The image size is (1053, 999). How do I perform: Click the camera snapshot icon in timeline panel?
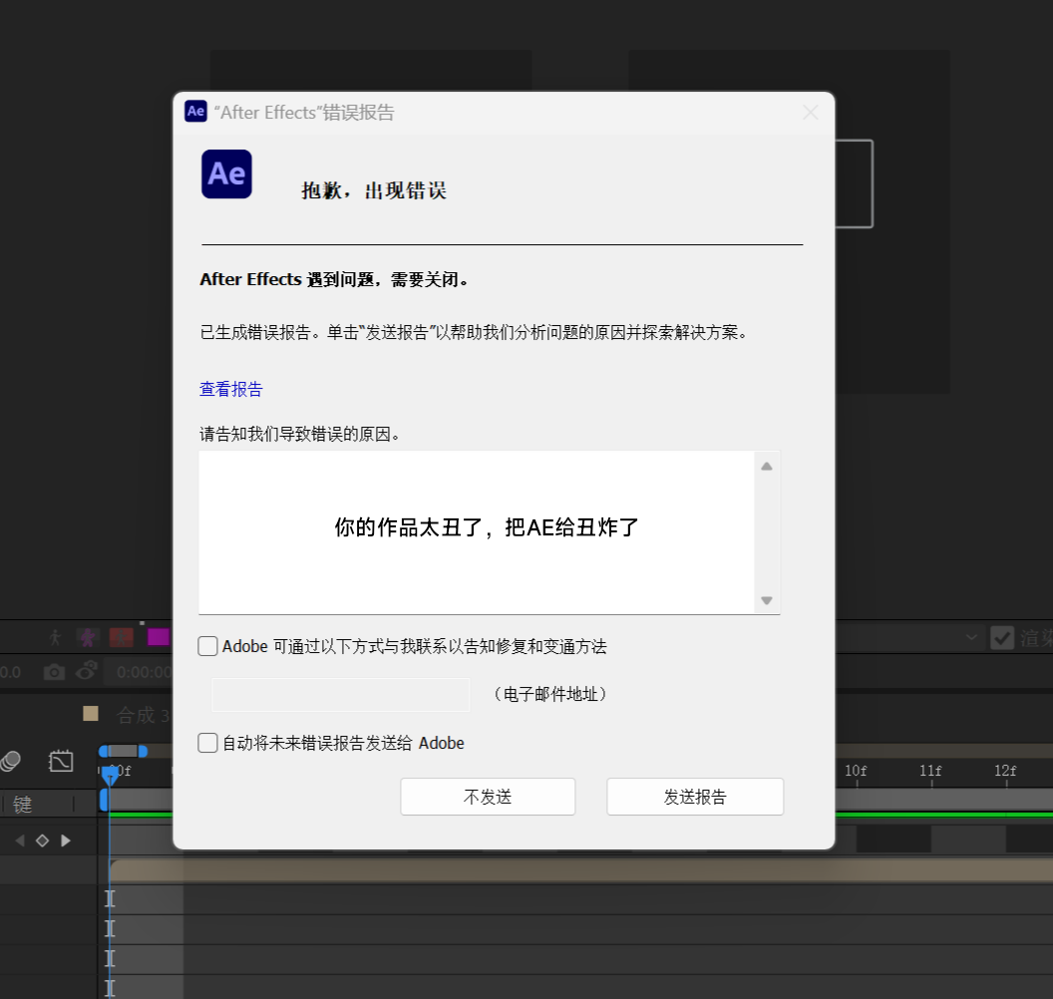coord(54,671)
